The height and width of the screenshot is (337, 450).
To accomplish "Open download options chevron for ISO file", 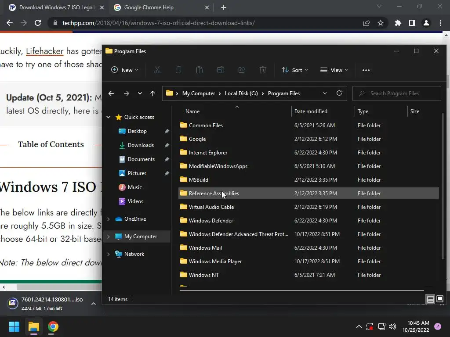I will click(94, 304).
